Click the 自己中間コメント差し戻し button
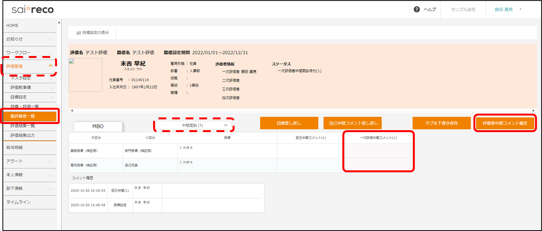Screen dimensions: 542x231 point(352,123)
